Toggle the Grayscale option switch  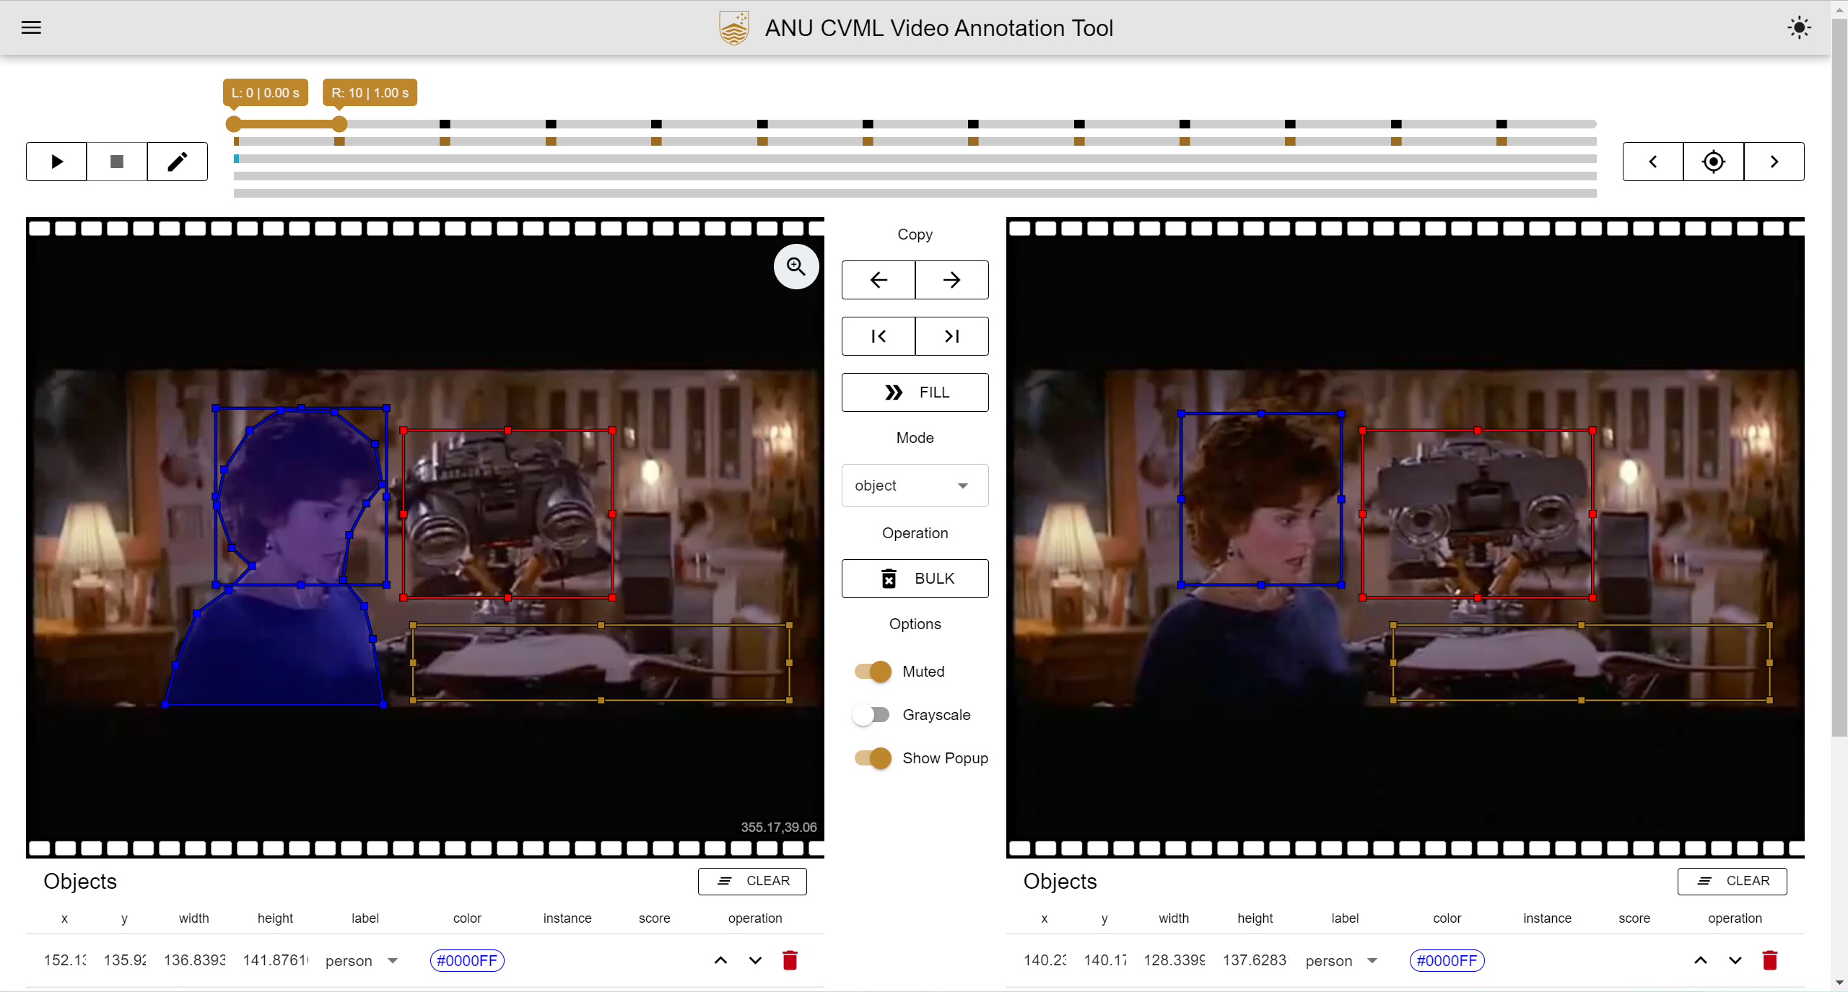click(871, 715)
